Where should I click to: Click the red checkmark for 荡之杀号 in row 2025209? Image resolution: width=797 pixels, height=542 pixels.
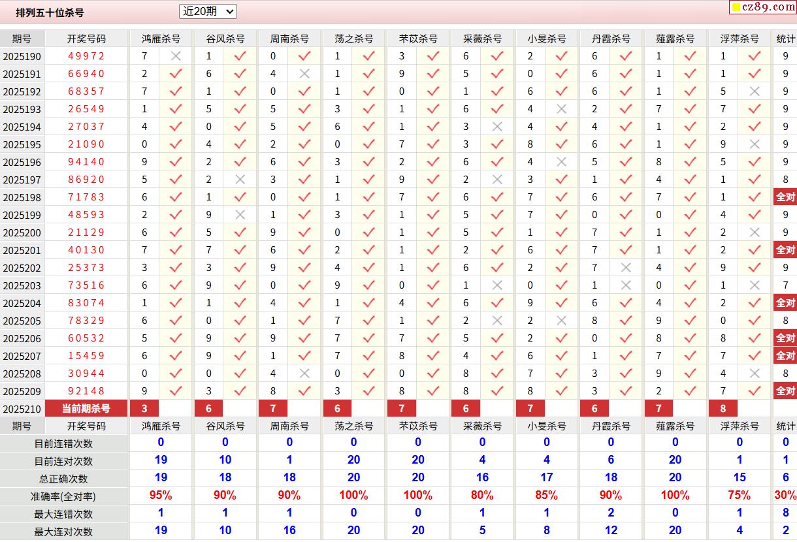click(x=369, y=391)
